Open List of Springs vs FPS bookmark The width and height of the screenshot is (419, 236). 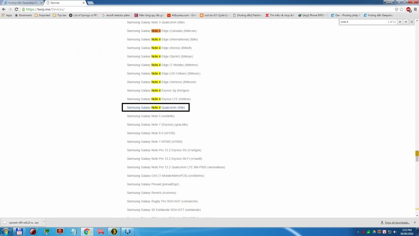(84, 15)
